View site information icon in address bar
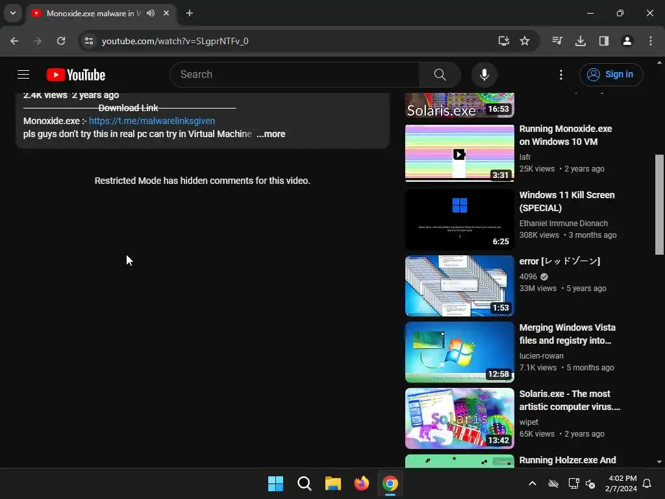The image size is (665, 499). coord(88,41)
